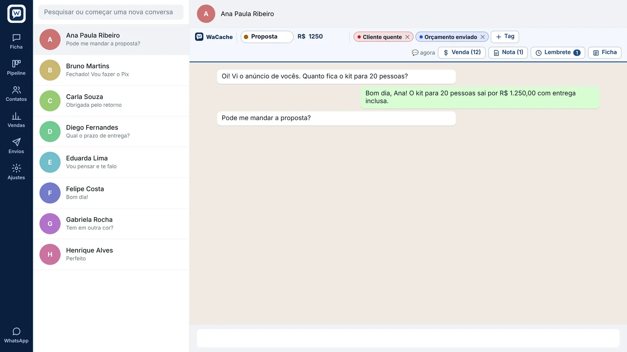Open Felipe Costa conversation
The image size is (627, 352).
111,193
